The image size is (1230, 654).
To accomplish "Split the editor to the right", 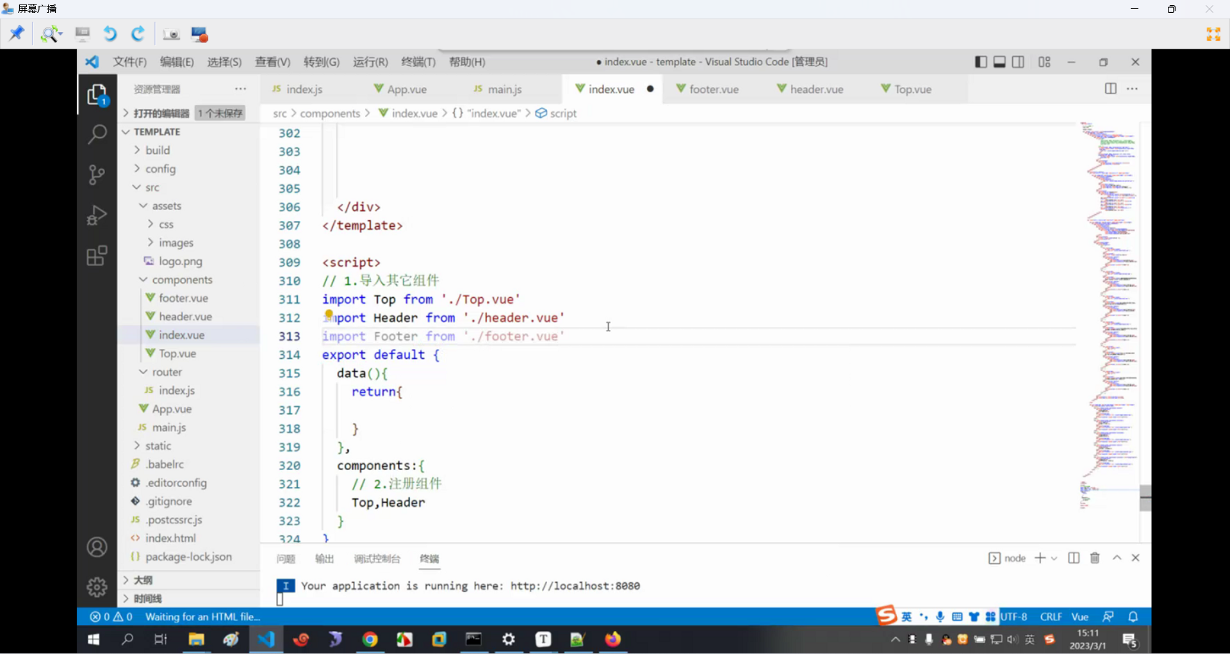I will tap(1110, 89).
